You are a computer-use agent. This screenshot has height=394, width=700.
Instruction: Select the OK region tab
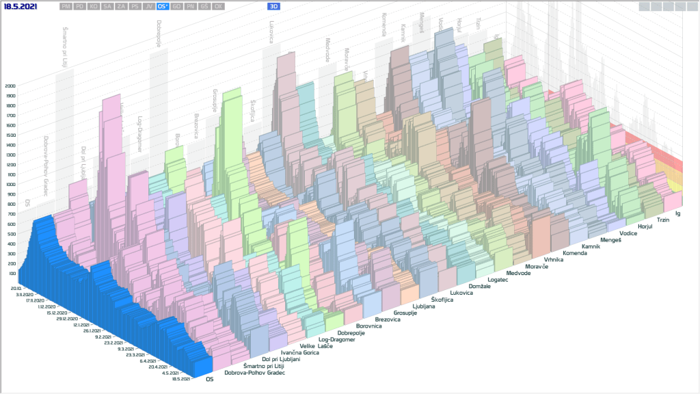tap(218, 6)
